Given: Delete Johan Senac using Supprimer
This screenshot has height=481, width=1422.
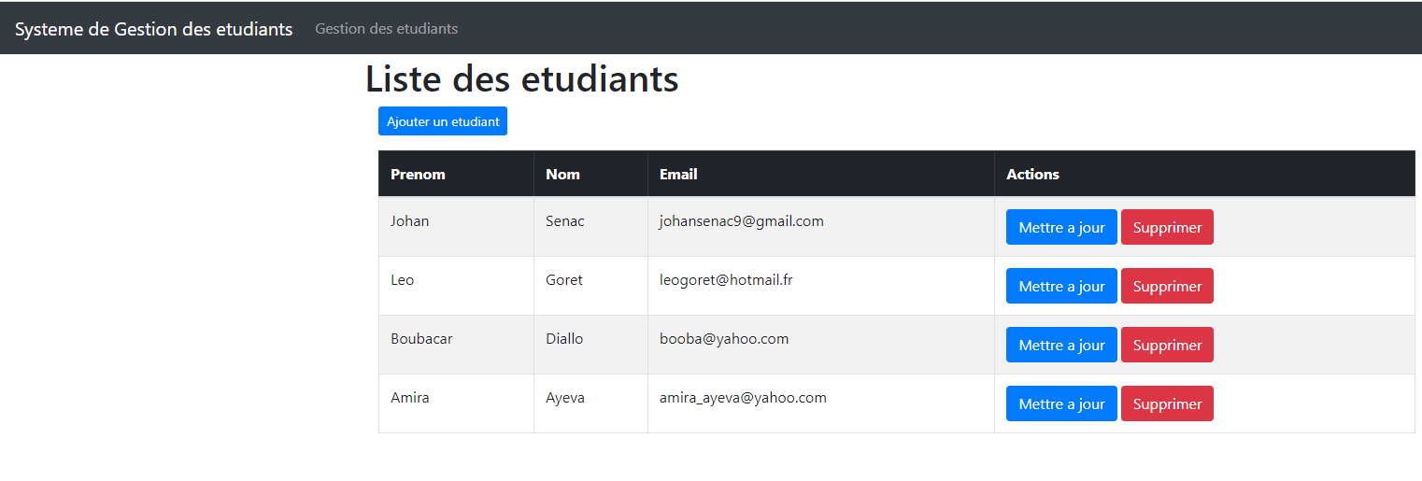Looking at the screenshot, I should pyautogui.click(x=1167, y=227).
